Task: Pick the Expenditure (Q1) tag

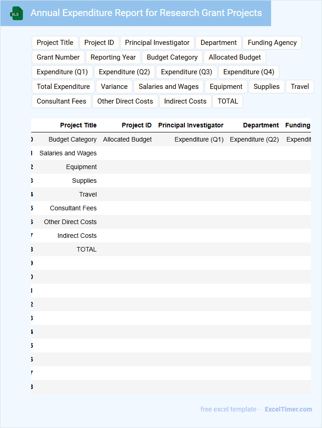Action: coord(62,72)
